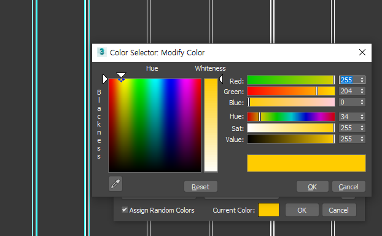This screenshot has width=382, height=236.
Task: Adjust the Hue slider bar
Action: (291, 117)
